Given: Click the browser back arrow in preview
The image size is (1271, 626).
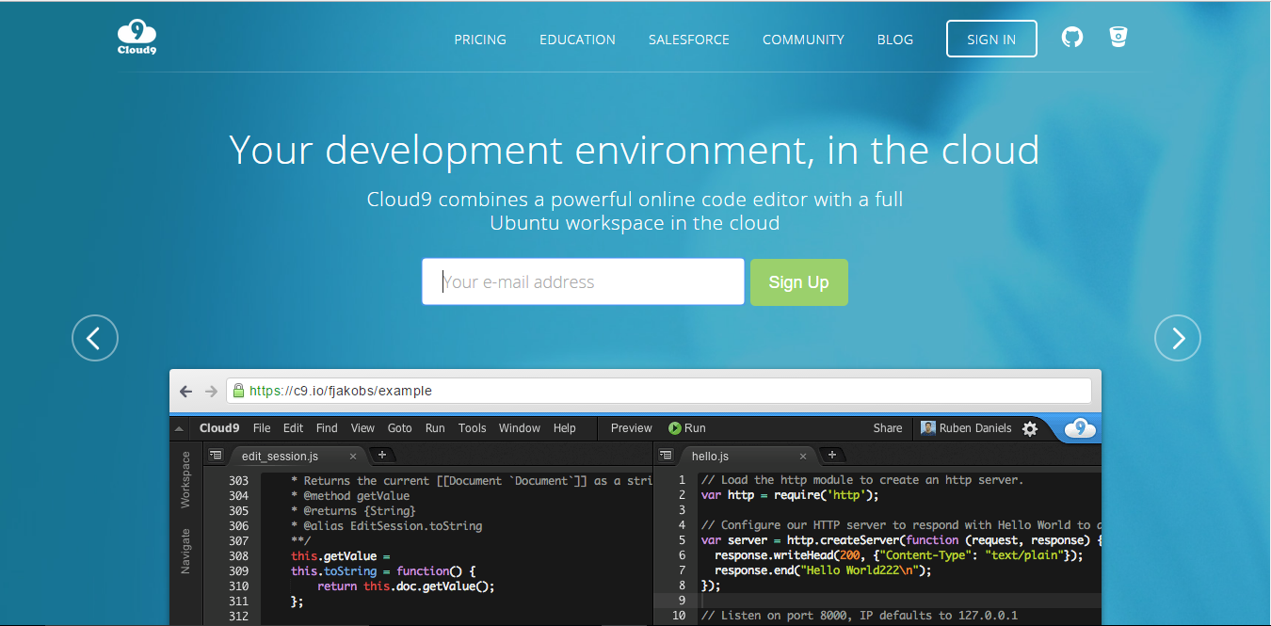Looking at the screenshot, I should (186, 391).
